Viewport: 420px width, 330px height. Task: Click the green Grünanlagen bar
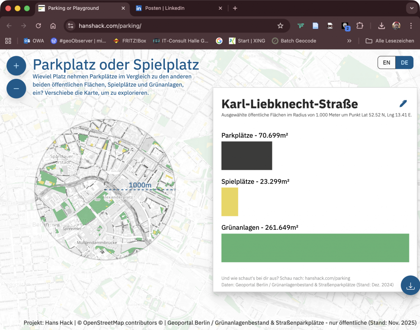pyautogui.click(x=315, y=248)
